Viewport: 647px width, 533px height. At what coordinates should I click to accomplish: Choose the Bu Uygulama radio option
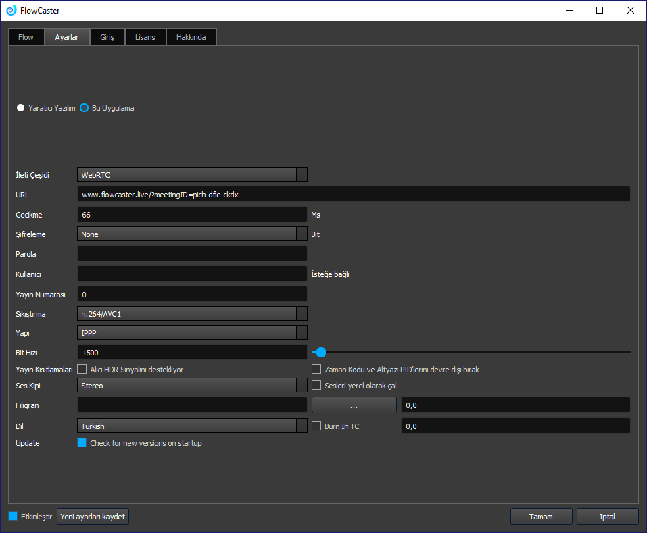click(x=85, y=108)
